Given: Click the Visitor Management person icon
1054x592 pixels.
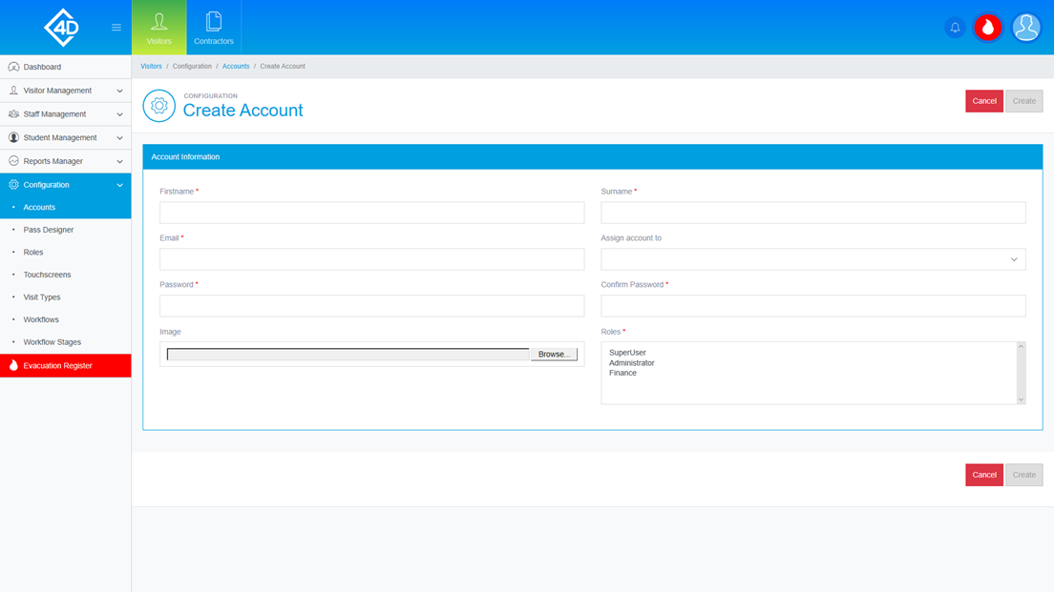Looking at the screenshot, I should tap(13, 91).
